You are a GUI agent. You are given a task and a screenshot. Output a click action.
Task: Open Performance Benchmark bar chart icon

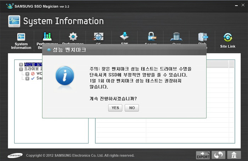point(47,36)
